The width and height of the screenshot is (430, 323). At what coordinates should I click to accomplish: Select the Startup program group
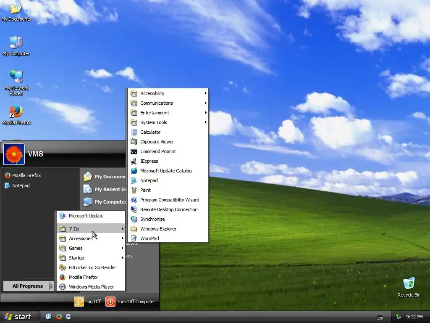point(91,258)
